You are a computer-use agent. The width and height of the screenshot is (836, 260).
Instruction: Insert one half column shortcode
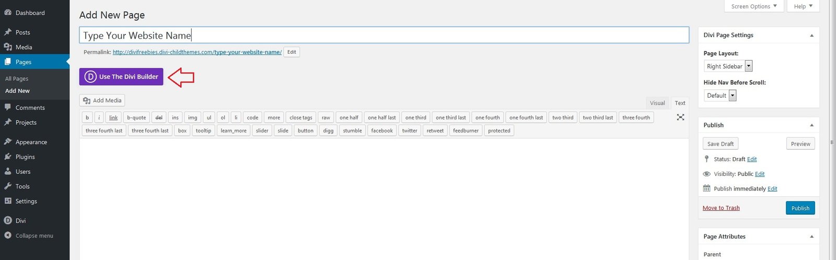(x=349, y=117)
